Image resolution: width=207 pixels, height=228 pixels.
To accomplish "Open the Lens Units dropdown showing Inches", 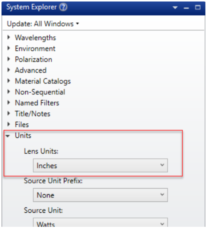I will [100, 165].
